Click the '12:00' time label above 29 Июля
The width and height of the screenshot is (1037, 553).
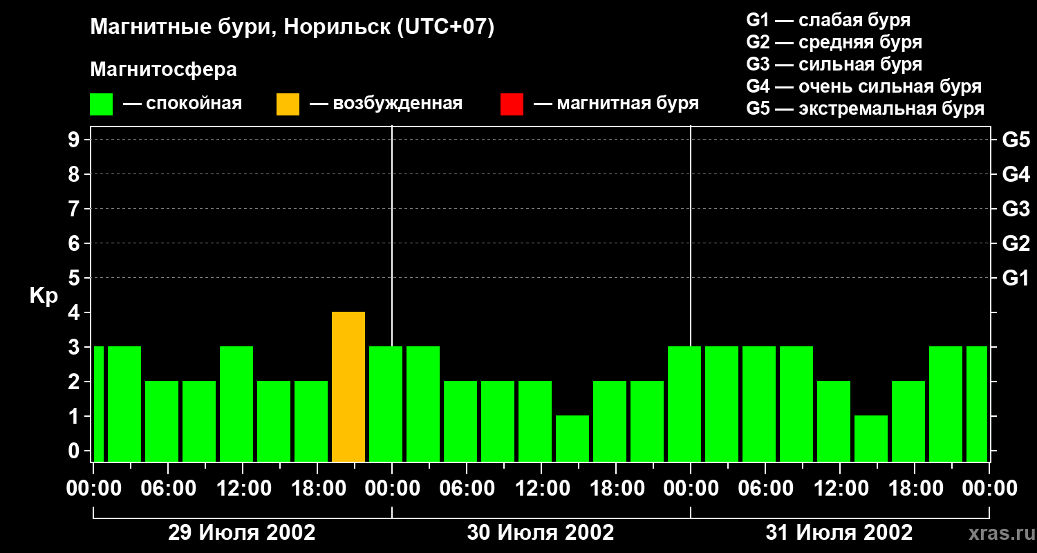(x=243, y=489)
